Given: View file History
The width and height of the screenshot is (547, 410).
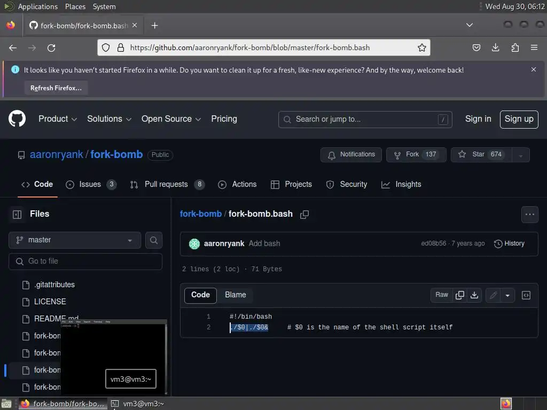Looking at the screenshot, I should (509, 243).
